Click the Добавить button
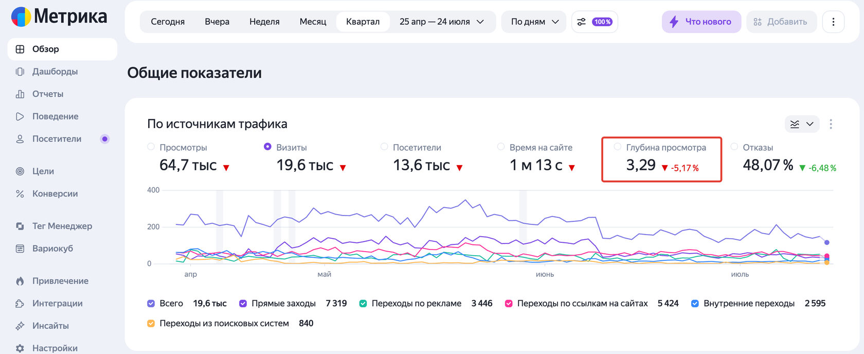Image resolution: width=864 pixels, height=354 pixels. point(781,22)
